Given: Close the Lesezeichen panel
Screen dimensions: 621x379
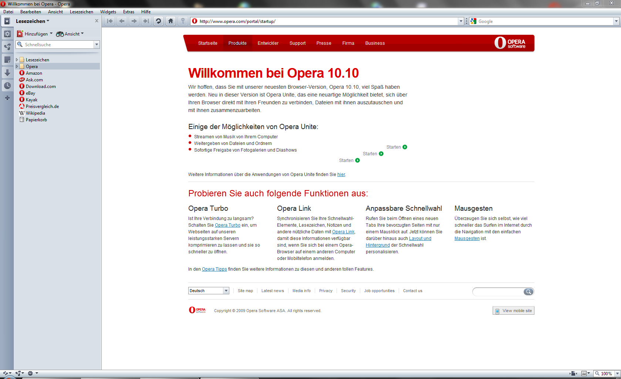Looking at the screenshot, I should pos(97,21).
